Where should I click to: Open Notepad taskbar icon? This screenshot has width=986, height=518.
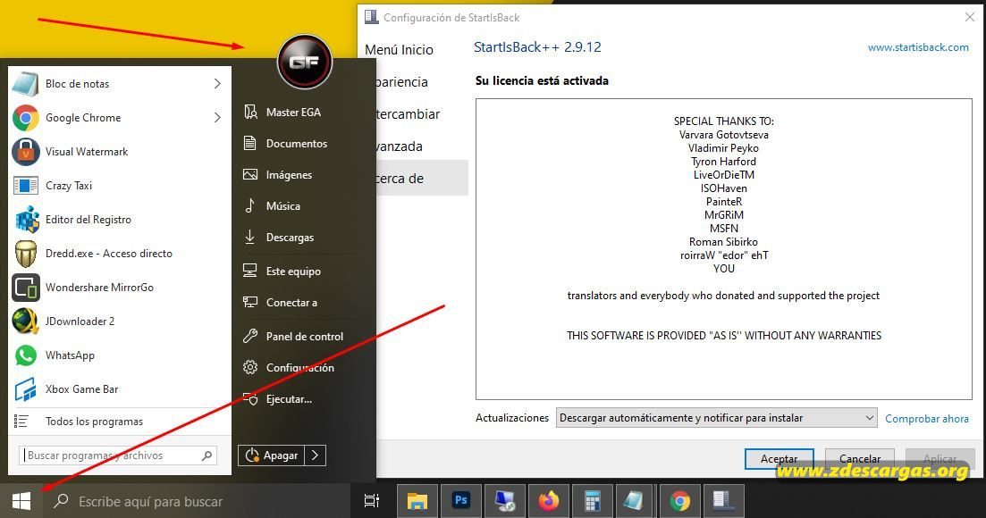pyautogui.click(x=635, y=500)
